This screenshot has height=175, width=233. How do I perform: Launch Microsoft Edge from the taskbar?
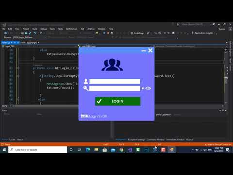[x=88, y=150]
